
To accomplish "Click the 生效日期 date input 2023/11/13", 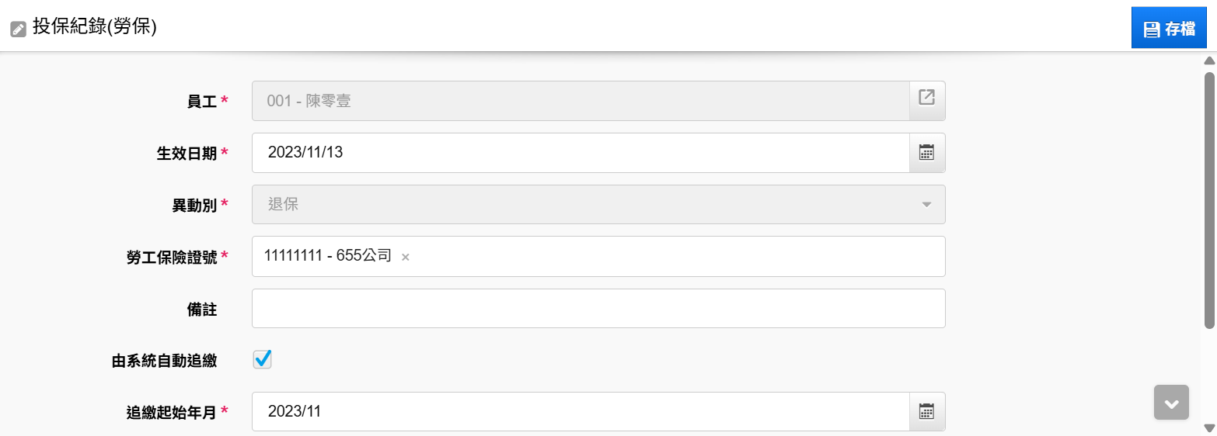I will pos(581,153).
